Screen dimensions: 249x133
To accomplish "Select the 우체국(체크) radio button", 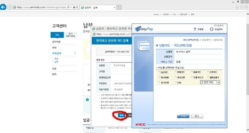I will 192,78.
